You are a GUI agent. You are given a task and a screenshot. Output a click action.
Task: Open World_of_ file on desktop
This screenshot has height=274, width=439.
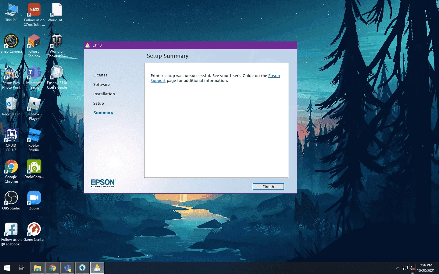point(57,12)
